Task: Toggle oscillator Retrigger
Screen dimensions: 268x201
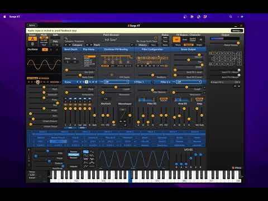Action: click(x=44, y=78)
